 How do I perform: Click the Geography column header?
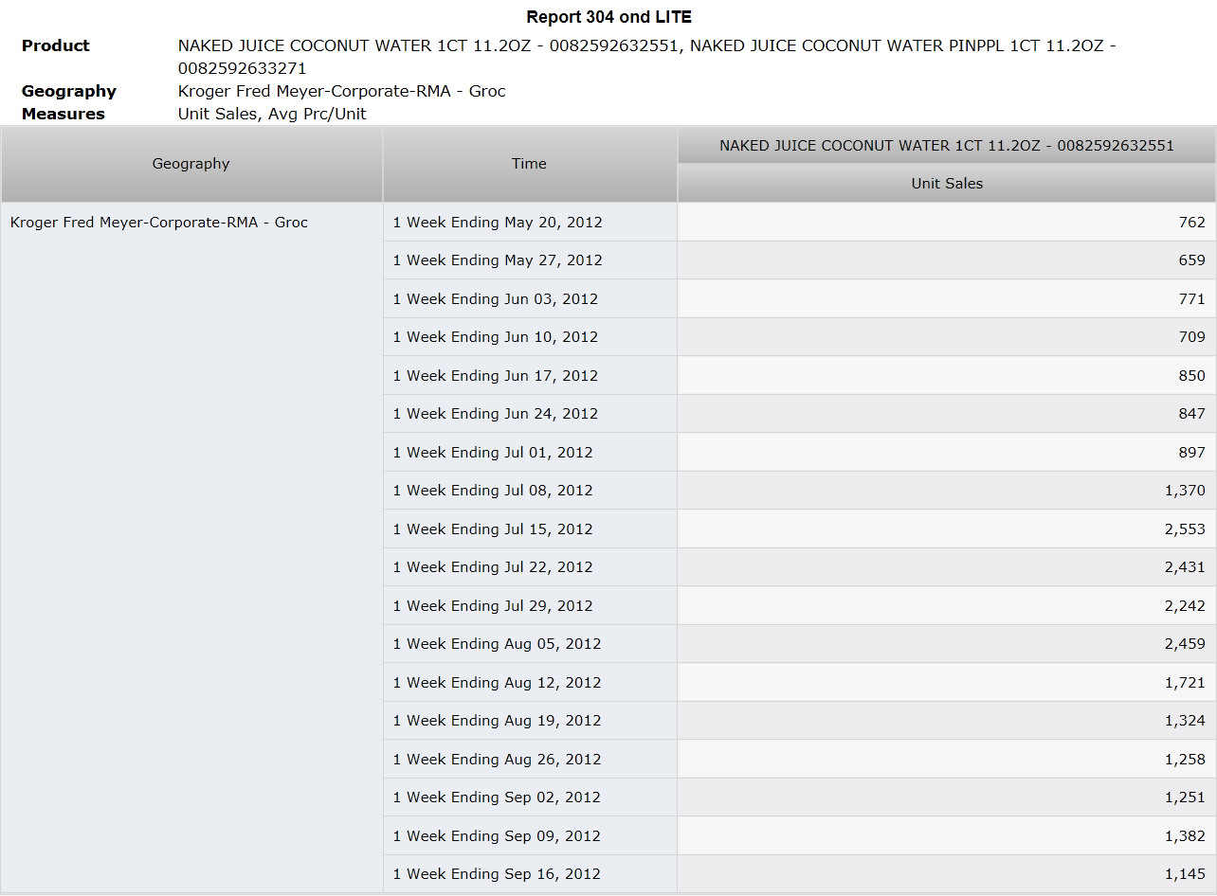pos(191,164)
